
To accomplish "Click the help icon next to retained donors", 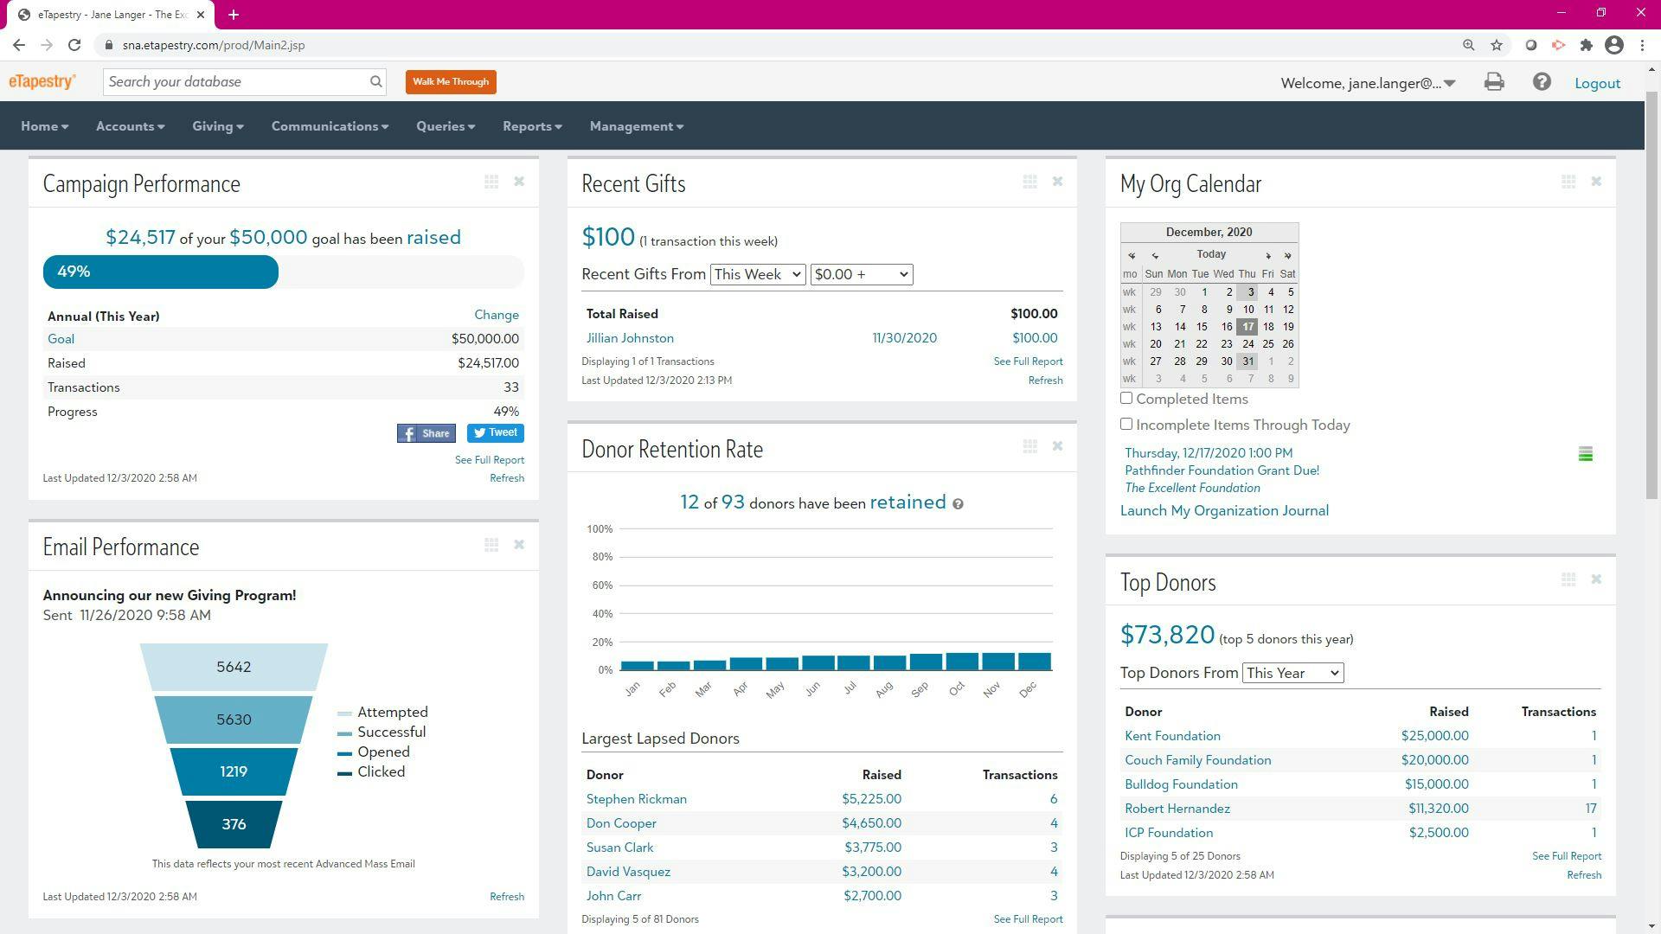I will click(x=959, y=503).
